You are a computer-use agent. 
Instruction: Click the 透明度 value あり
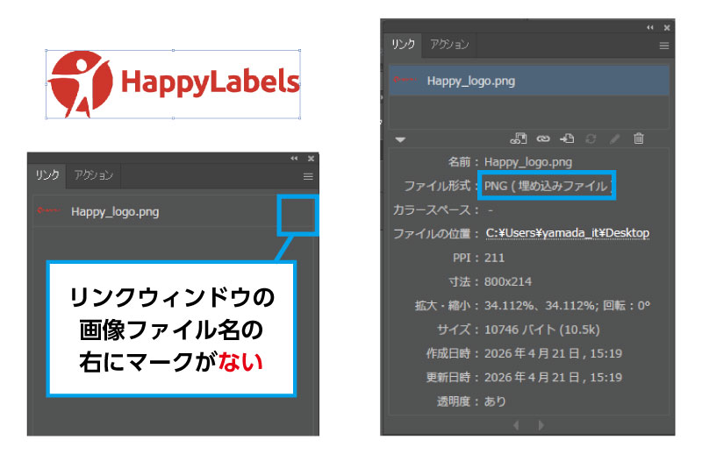point(495,401)
